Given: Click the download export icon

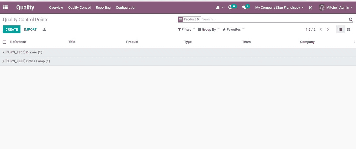Looking at the screenshot, I should click(44, 29).
